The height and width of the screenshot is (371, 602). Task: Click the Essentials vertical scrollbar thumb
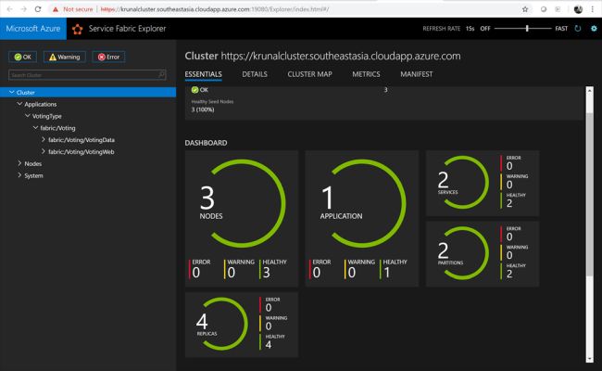(589, 194)
